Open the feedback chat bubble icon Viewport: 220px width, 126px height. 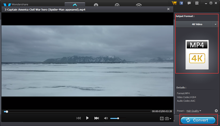click(189, 3)
